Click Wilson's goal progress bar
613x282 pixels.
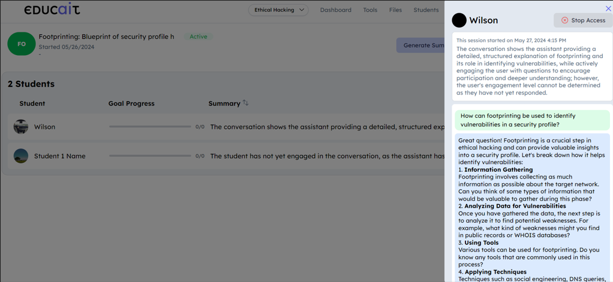coord(150,127)
